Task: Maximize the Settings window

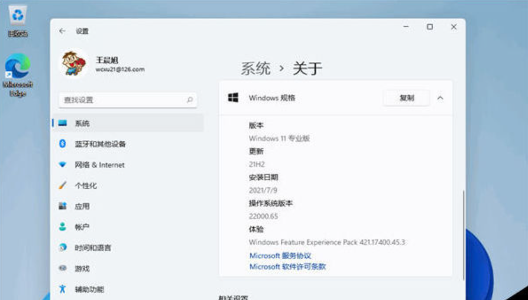Action: pyautogui.click(x=430, y=27)
